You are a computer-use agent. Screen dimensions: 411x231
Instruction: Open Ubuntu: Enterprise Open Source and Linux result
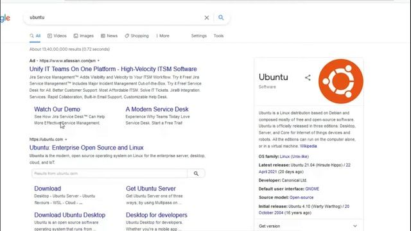pos(87,148)
